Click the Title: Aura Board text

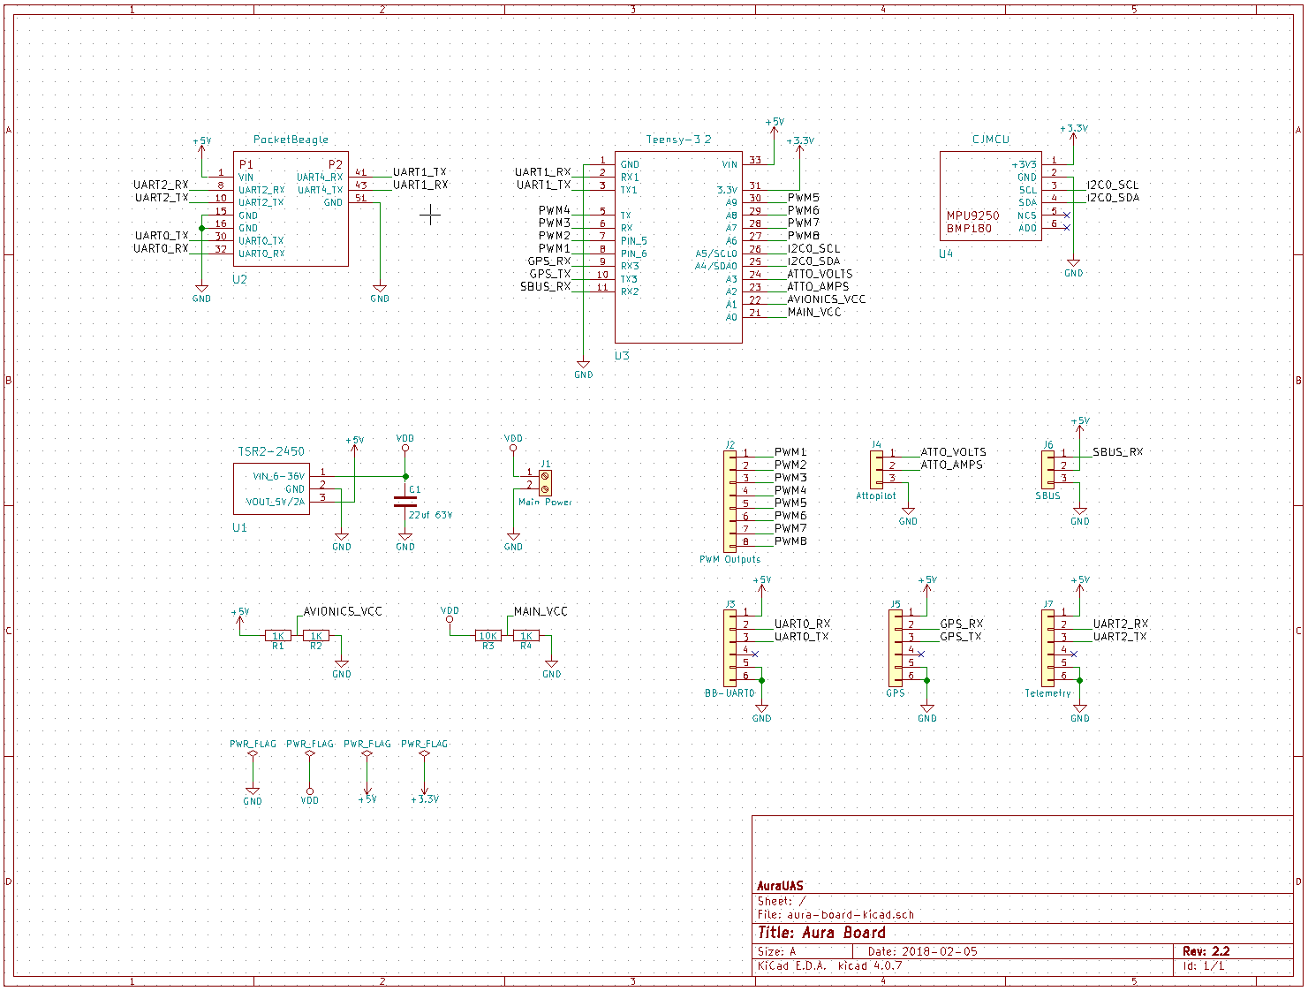pos(821,933)
